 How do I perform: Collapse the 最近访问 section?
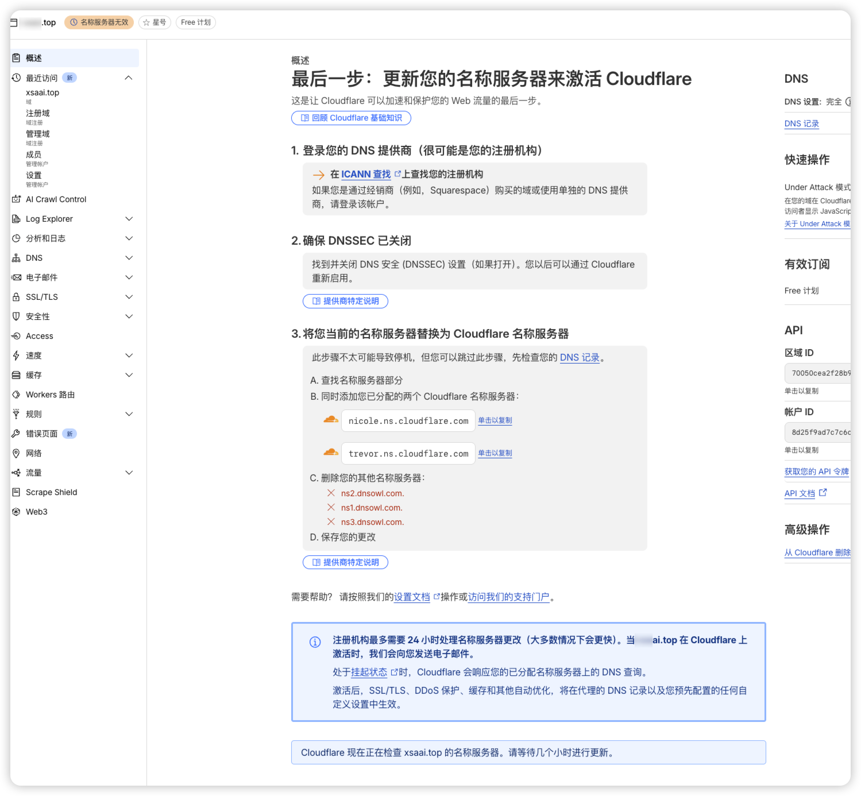[x=129, y=78]
